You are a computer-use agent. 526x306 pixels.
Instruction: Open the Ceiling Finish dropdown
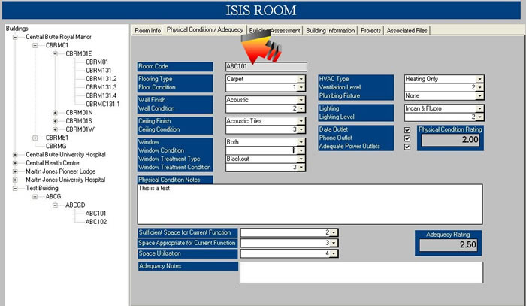click(301, 121)
